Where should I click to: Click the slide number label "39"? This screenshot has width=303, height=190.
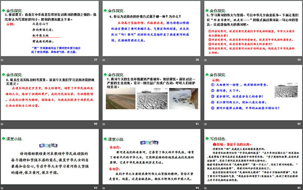299,60
